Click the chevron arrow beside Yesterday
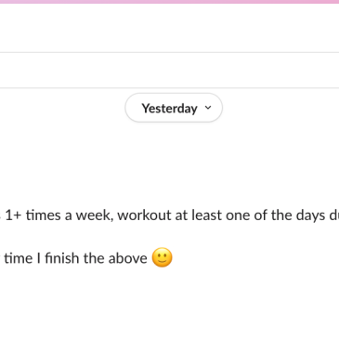The height and width of the screenshot is (339, 339). 208,108
